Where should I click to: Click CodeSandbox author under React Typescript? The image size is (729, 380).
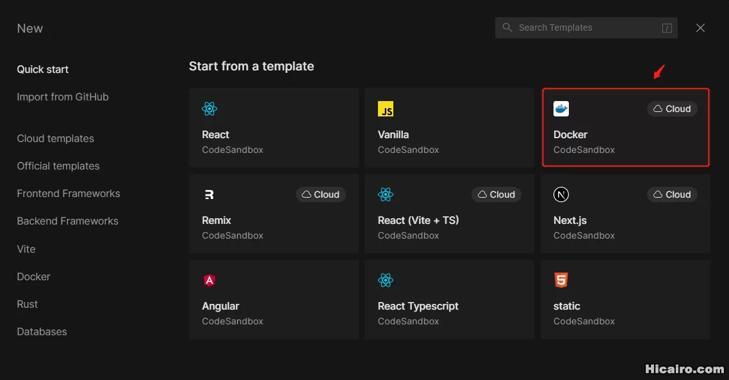(408, 321)
